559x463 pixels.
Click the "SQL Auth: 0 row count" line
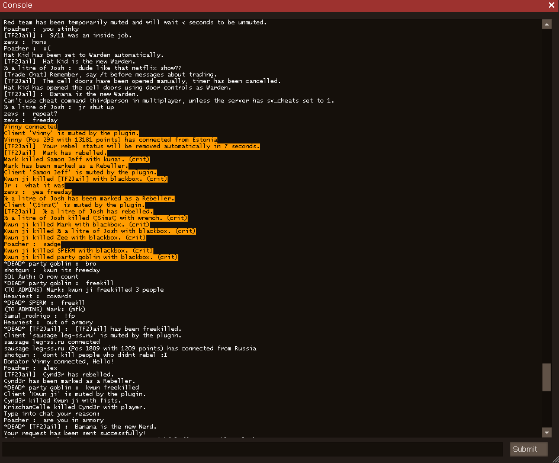pyautogui.click(x=41, y=277)
